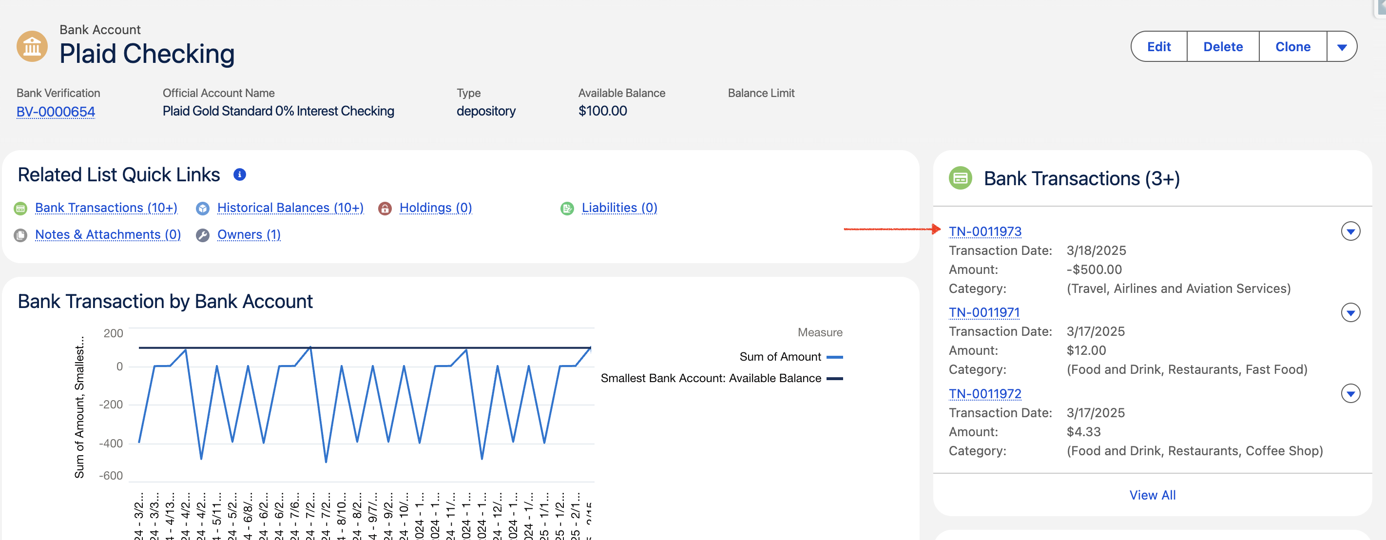Click Smallest Bank Account: Available Balance legend label
Image resolution: width=1386 pixels, height=540 pixels.
coord(711,379)
